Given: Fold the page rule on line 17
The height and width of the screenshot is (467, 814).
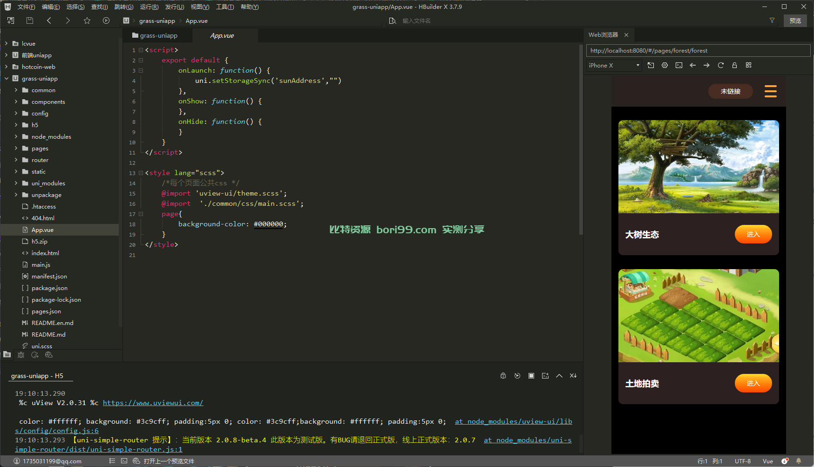Looking at the screenshot, I should (x=141, y=214).
